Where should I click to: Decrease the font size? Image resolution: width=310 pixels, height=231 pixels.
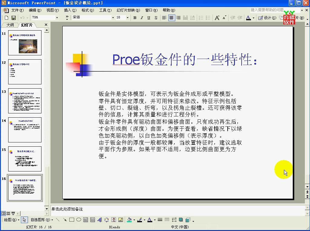tap(224, 18)
